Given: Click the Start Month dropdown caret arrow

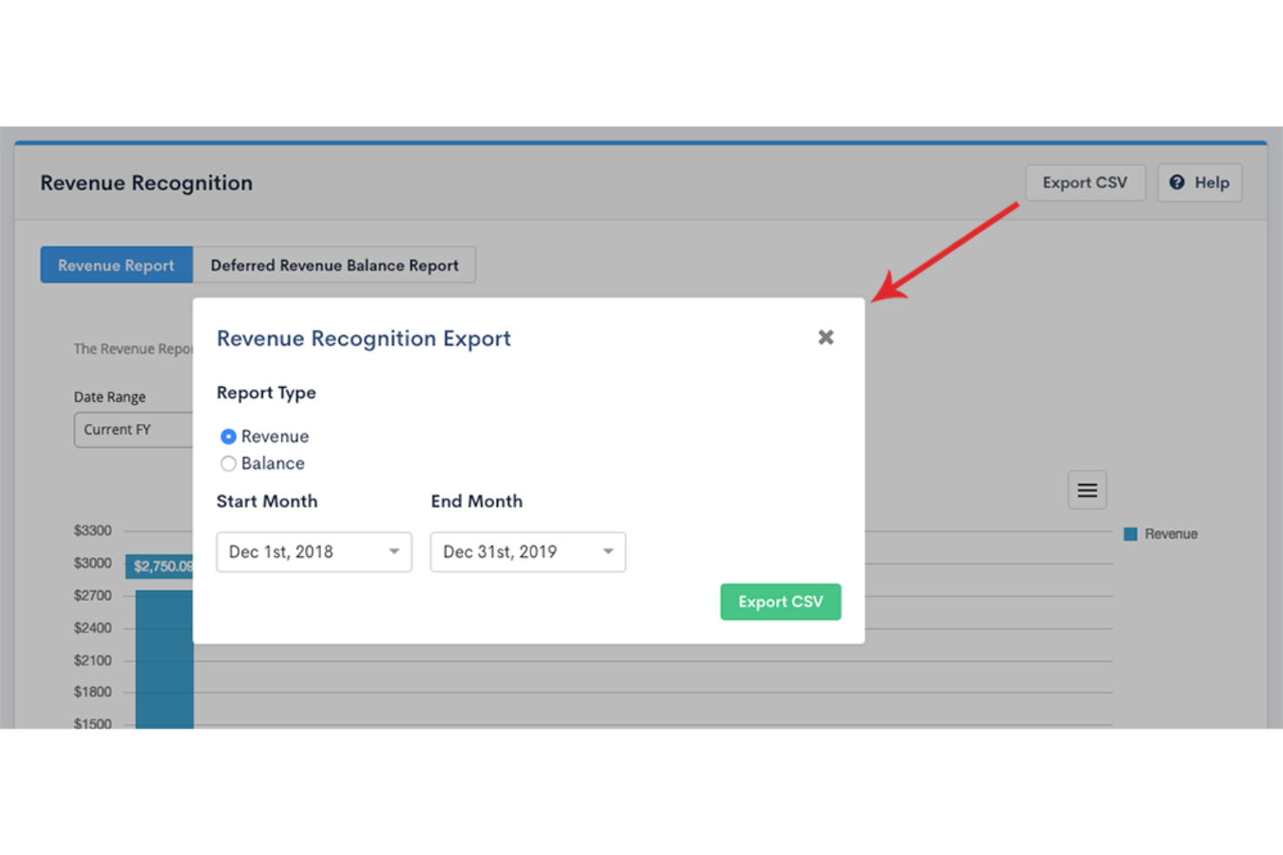Looking at the screenshot, I should coord(394,552).
